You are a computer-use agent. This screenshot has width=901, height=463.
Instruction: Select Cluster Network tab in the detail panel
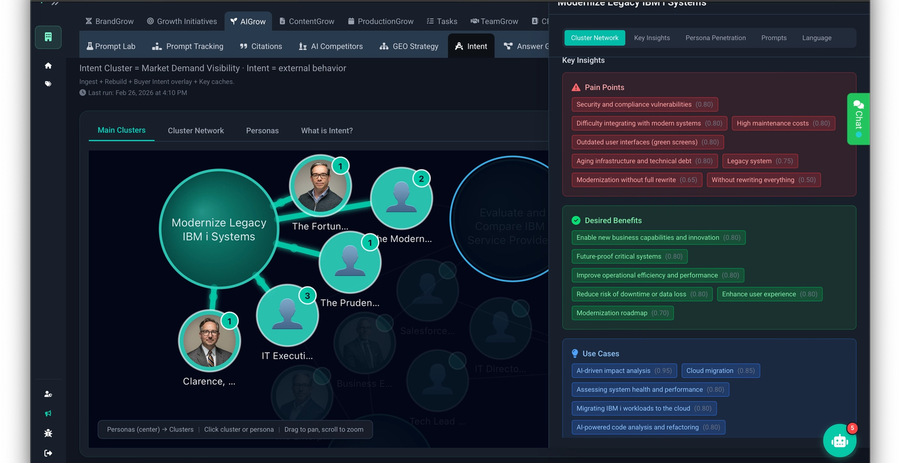click(595, 38)
